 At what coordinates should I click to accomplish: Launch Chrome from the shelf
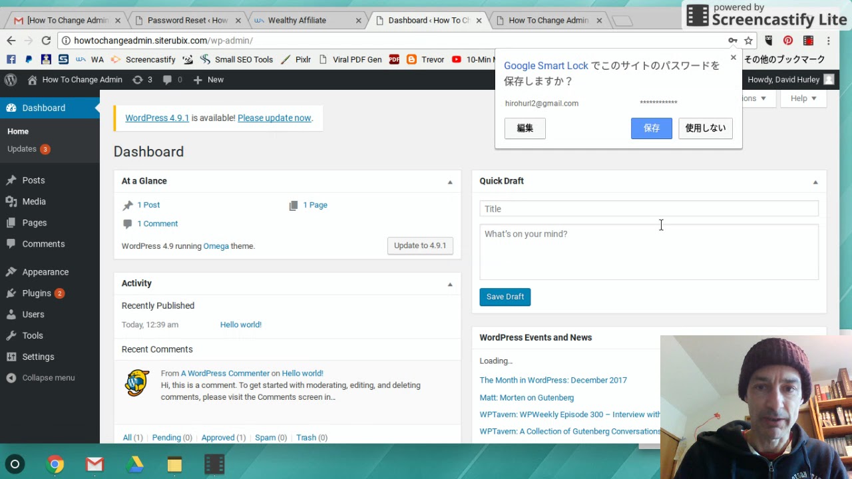[x=55, y=464]
